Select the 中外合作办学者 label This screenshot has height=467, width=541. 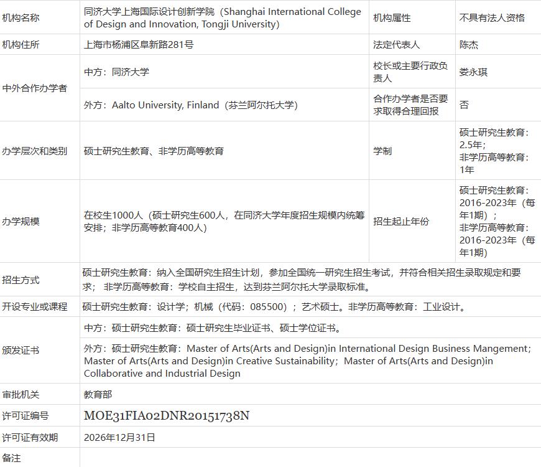point(34,88)
